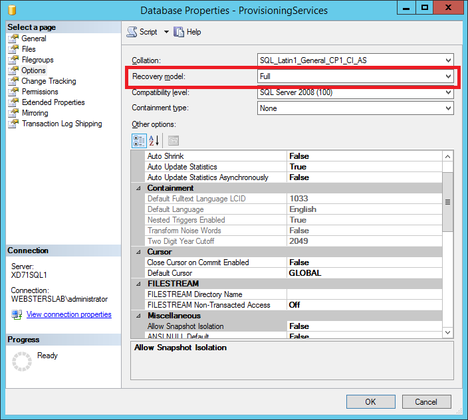Viewport: 468px width, 420px height.
Task: Select the Permissions page
Action: (x=40, y=92)
